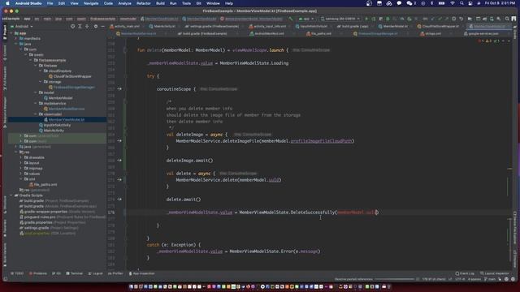The image size is (520, 292).
Task: Open the Layout Inspector panel
Action: [x=494, y=273]
